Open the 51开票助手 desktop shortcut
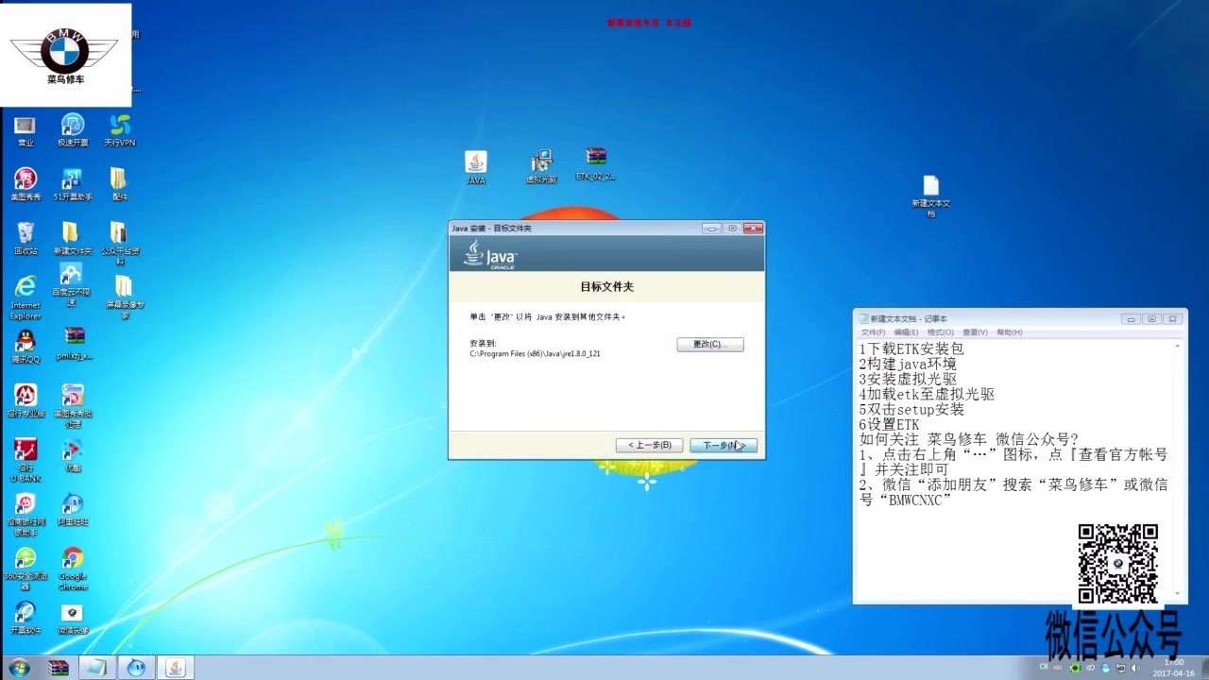The image size is (1209, 680). click(73, 184)
